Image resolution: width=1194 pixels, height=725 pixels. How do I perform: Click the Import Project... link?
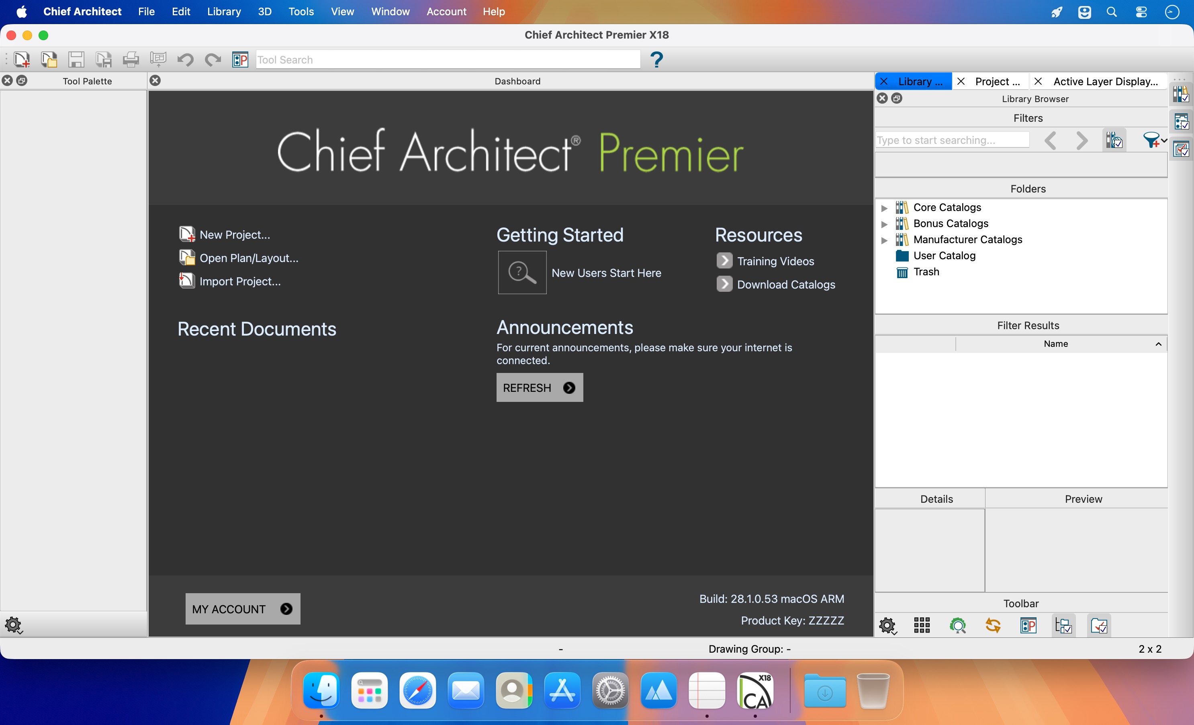click(230, 281)
